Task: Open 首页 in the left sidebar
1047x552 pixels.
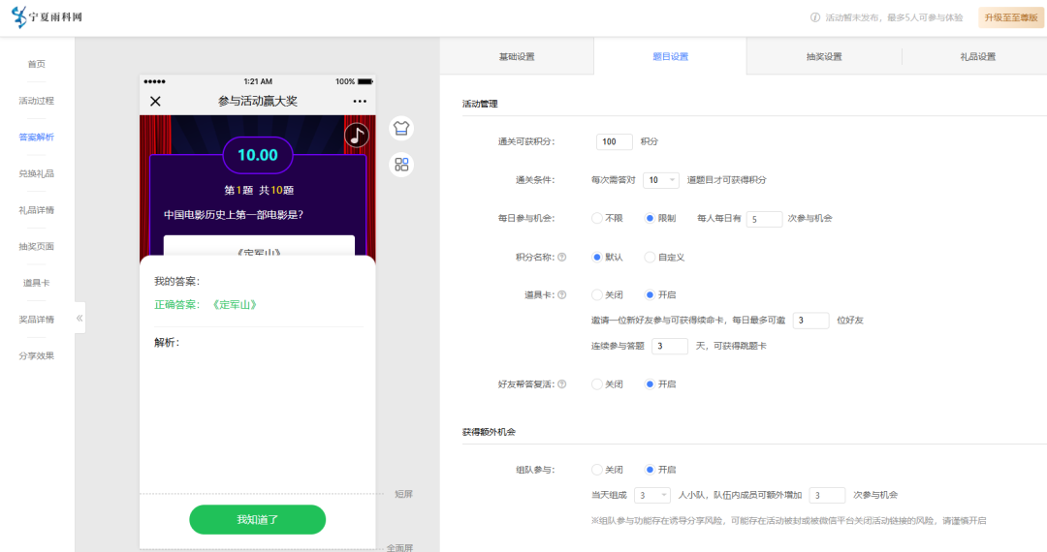Action: (37, 64)
